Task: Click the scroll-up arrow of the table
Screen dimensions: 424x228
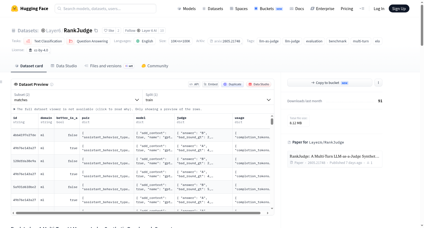Action: point(272,116)
